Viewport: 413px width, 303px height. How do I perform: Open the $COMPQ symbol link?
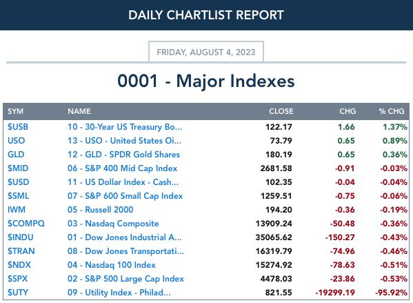pos(26,224)
